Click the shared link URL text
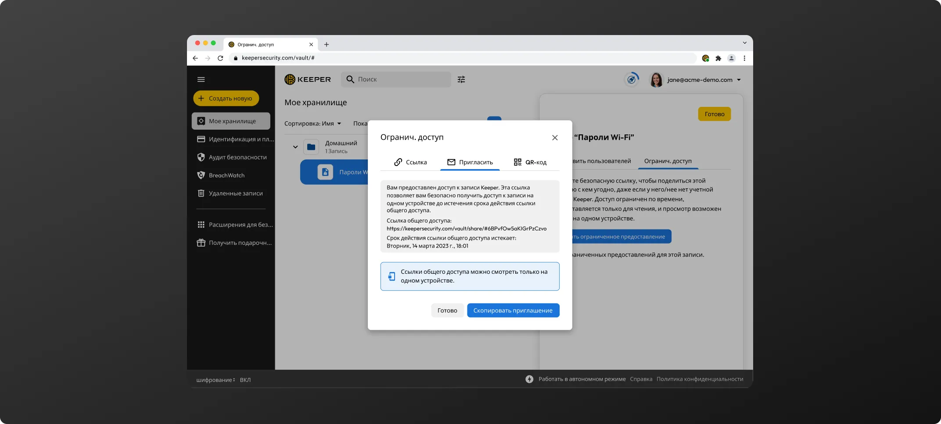The width and height of the screenshot is (941, 424). tap(467, 229)
